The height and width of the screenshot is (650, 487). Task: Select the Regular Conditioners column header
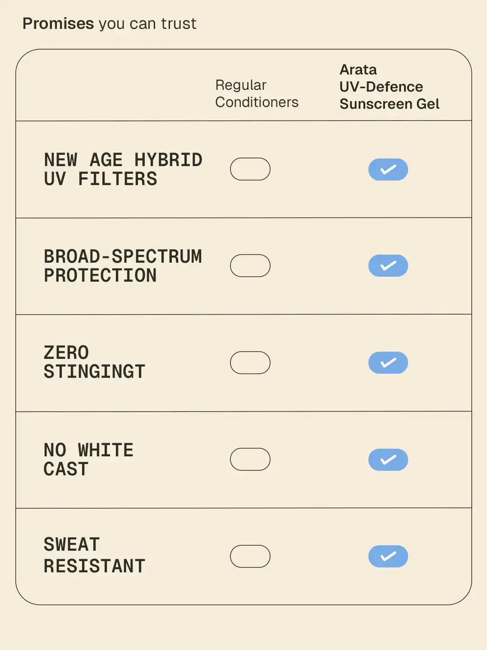pyautogui.click(x=257, y=93)
